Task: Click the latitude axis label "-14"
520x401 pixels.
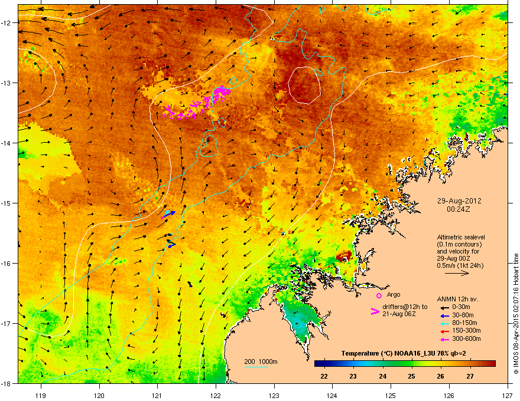Action: click(x=6, y=143)
